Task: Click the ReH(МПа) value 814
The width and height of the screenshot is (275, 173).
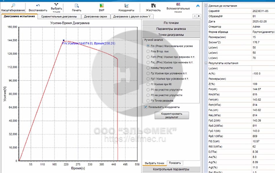Action: tap(255, 105)
